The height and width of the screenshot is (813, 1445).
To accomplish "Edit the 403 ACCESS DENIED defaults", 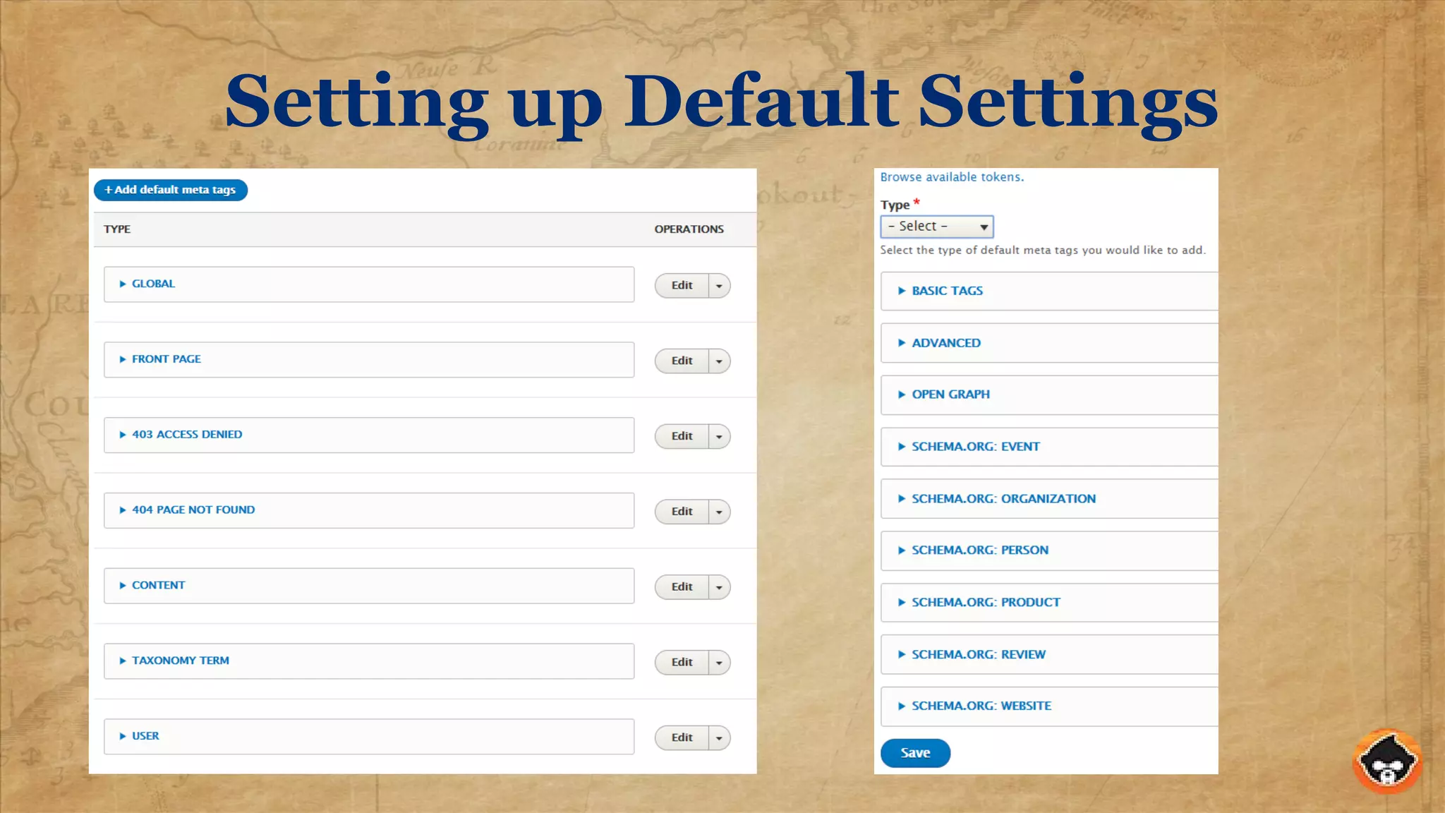I will click(x=682, y=436).
